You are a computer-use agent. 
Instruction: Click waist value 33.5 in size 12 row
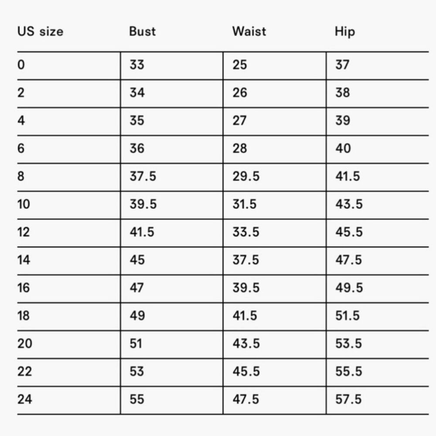[x=245, y=232]
